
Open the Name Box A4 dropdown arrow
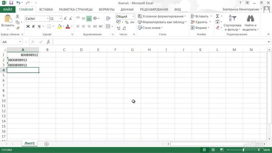(20, 42)
